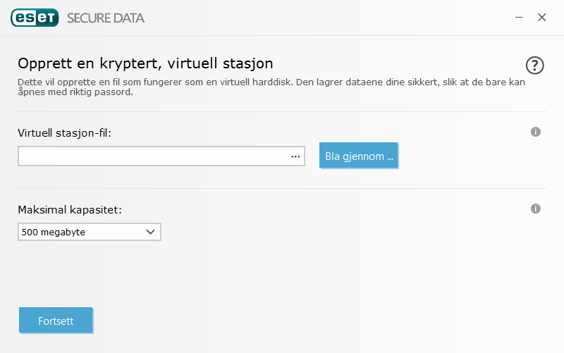Screen dimensions: 564x353
Task: Click the 'Virtuell stasjon-fil:' label
Action: click(x=65, y=133)
